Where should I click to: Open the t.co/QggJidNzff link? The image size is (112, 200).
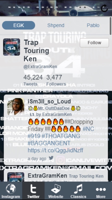[x=55, y=150]
